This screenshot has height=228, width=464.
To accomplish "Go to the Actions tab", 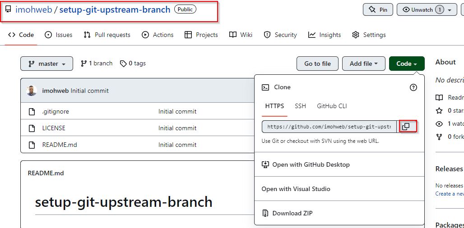I will point(158,35).
